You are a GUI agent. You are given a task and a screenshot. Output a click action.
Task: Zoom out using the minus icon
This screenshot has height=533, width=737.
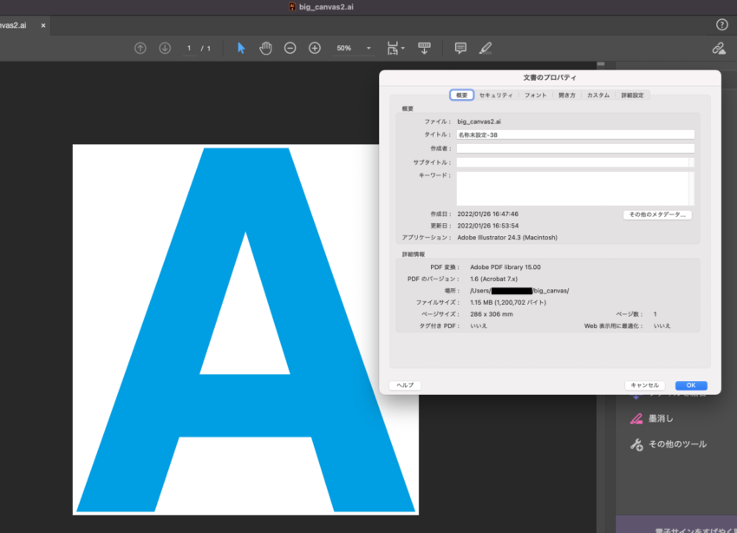tap(290, 49)
